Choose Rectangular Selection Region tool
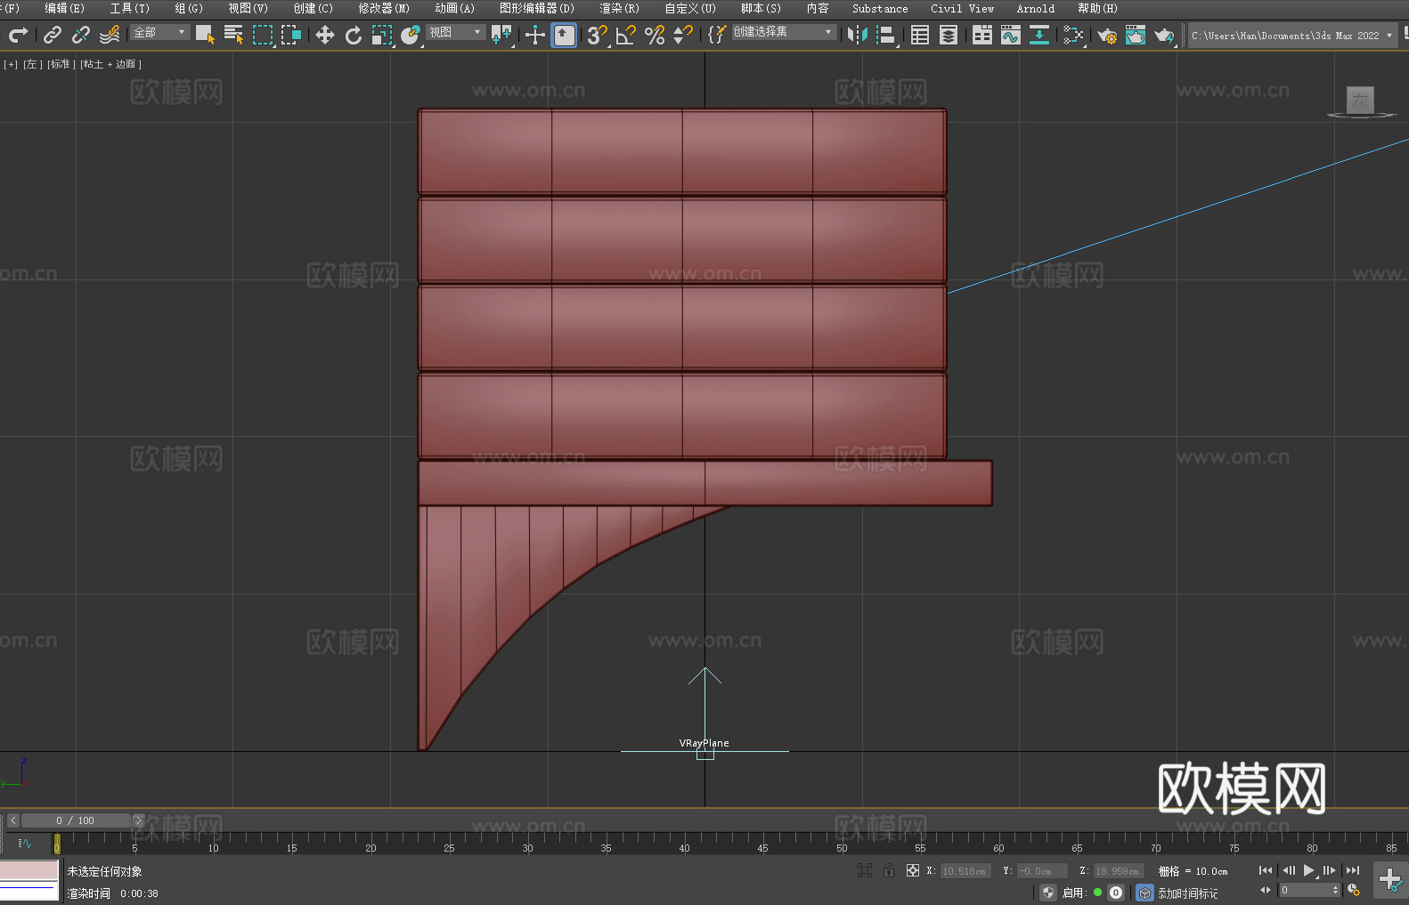The width and height of the screenshot is (1409, 905). [x=263, y=35]
